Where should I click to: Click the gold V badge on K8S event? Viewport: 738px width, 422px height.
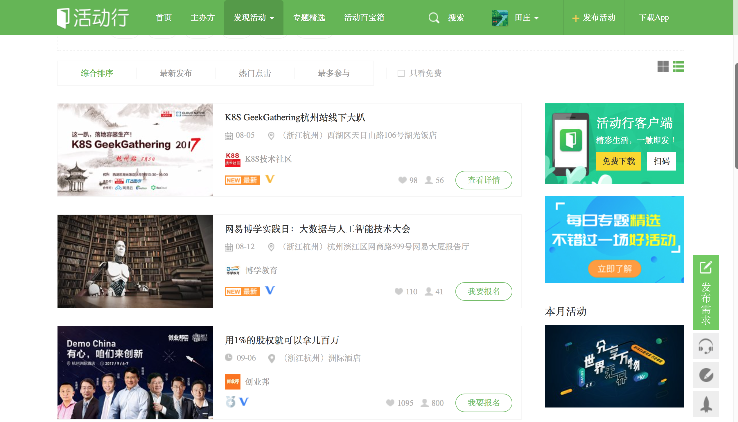(270, 179)
